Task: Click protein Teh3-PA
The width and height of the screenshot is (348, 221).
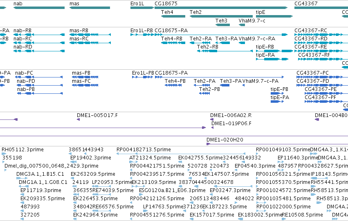Action: [x=225, y=85]
